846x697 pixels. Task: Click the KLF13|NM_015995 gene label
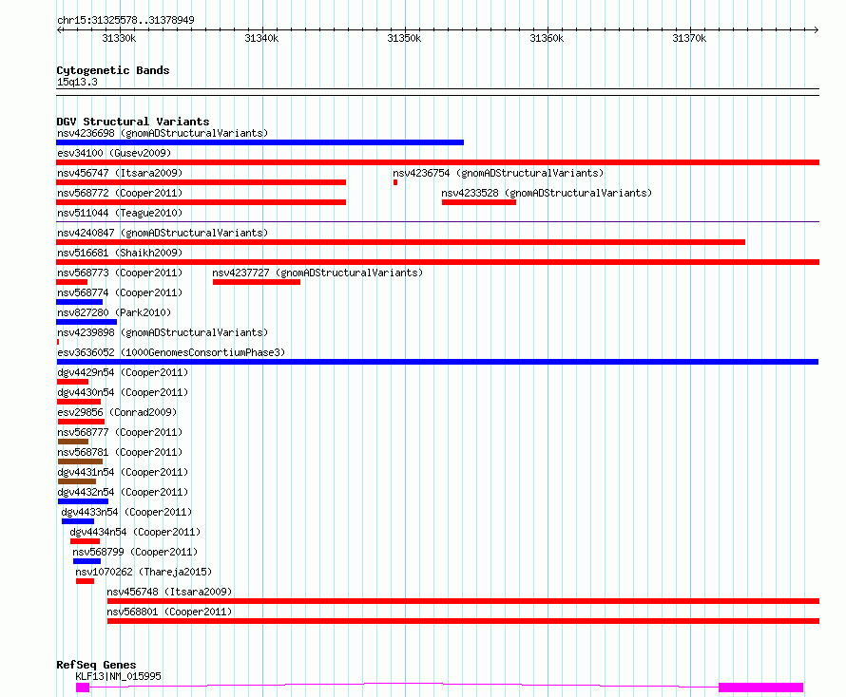point(118,676)
